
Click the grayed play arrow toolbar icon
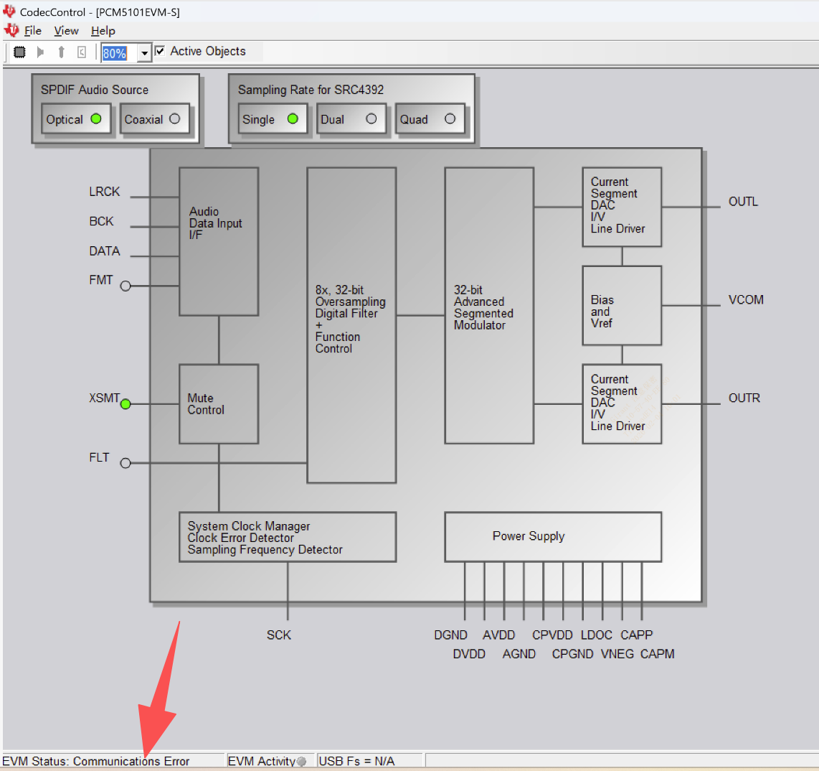(x=40, y=52)
